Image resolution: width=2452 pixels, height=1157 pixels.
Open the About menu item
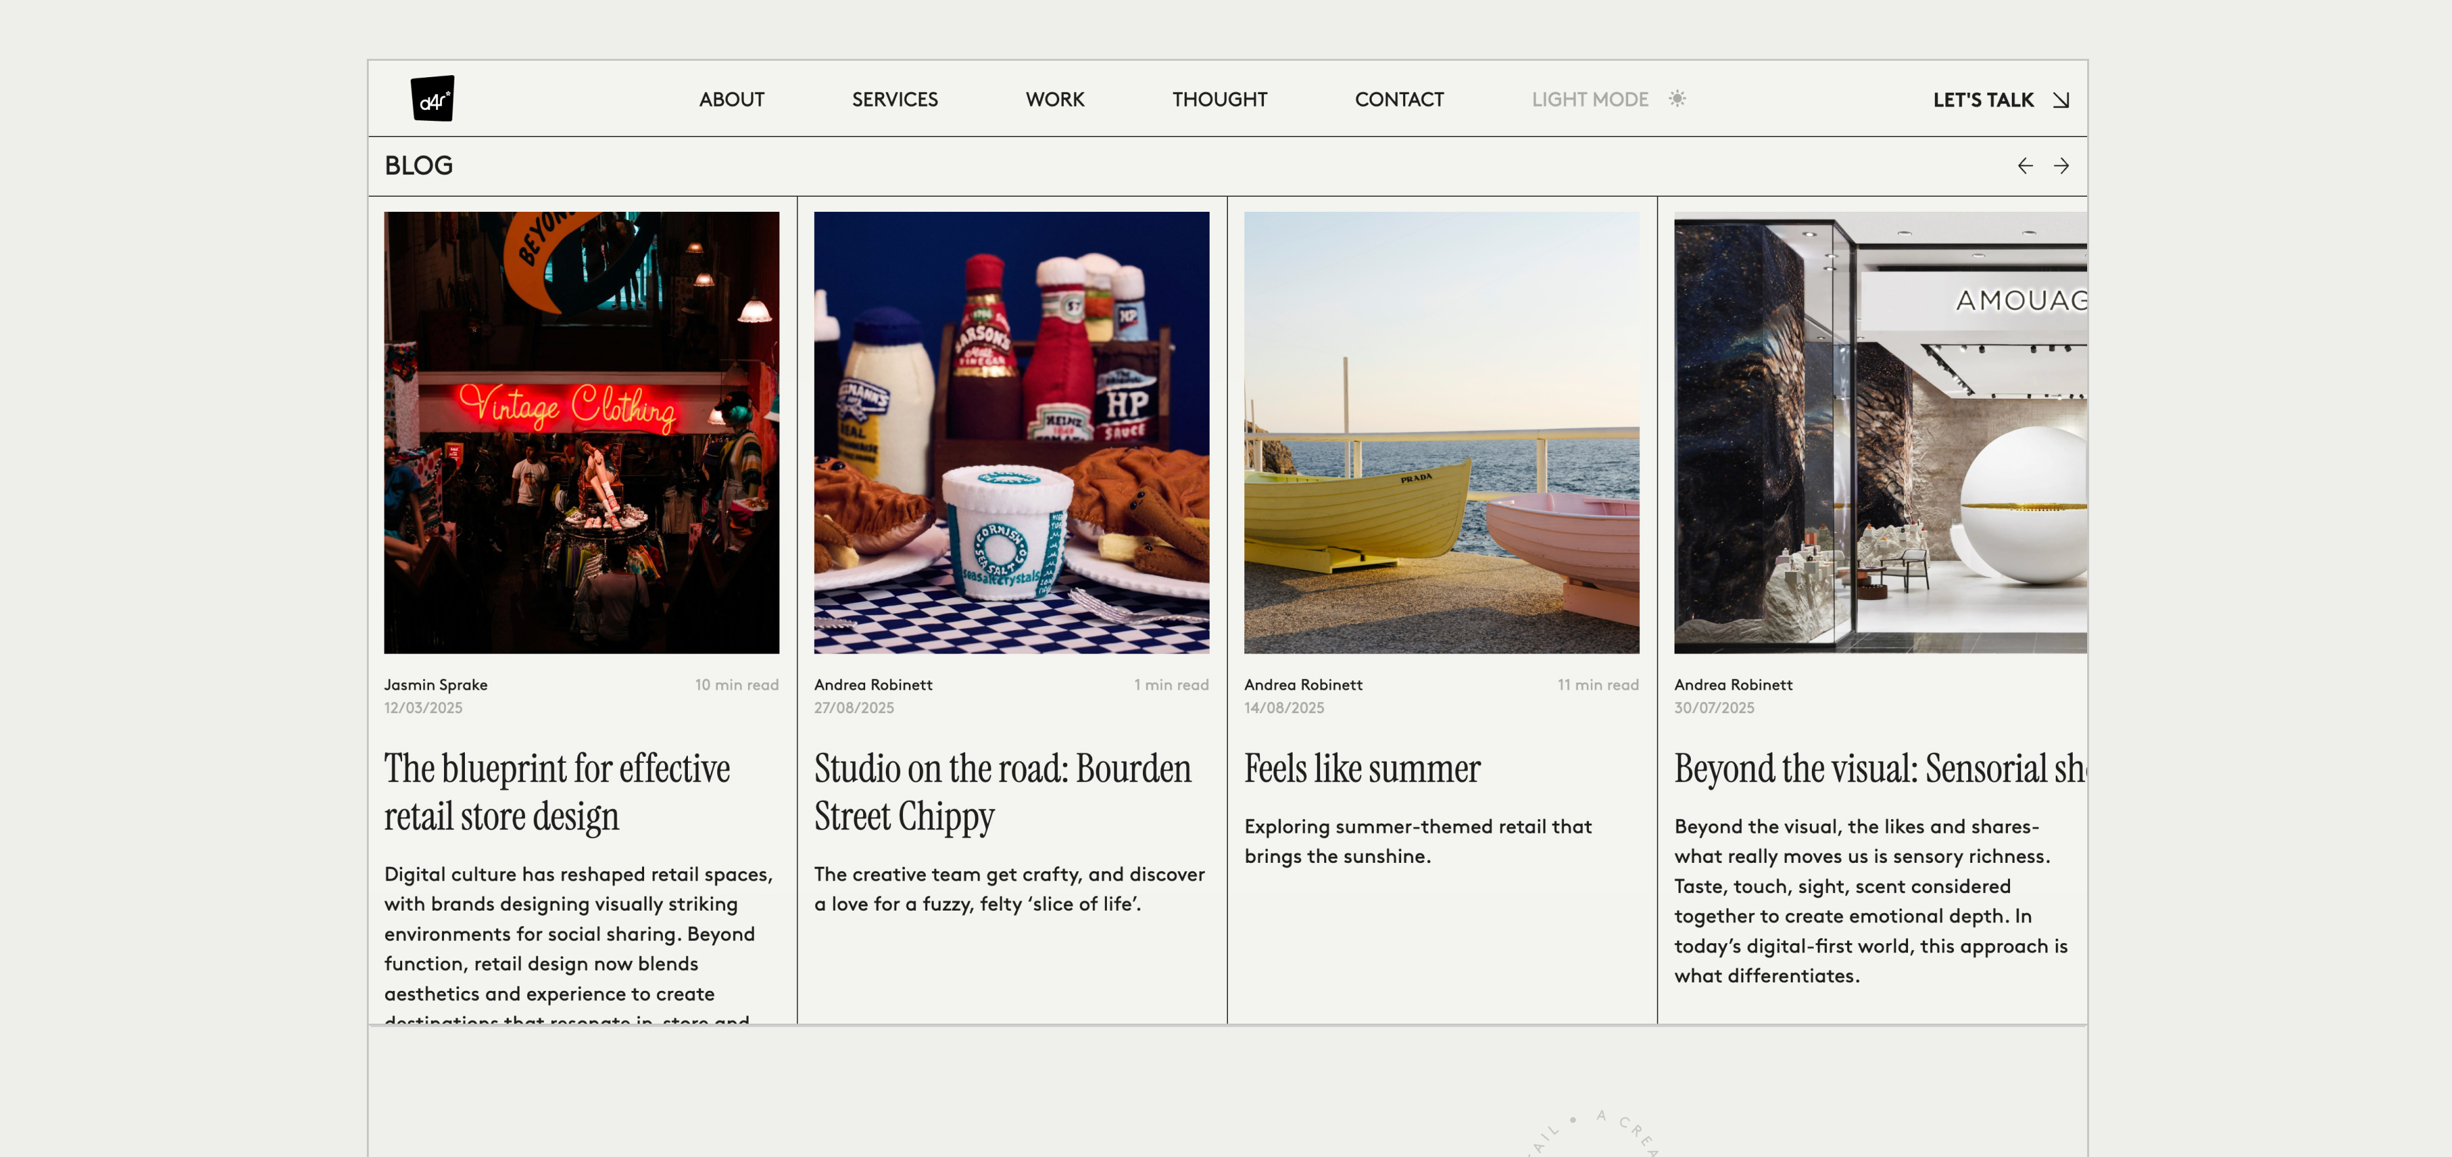coord(731,100)
